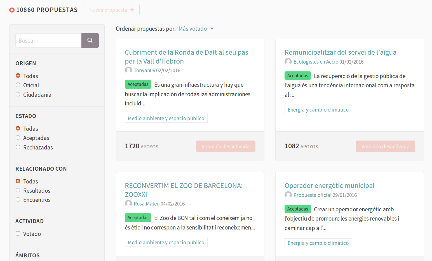Click Ecologistes en Acció avatar icon
This screenshot has height=261, width=432.
288,62
